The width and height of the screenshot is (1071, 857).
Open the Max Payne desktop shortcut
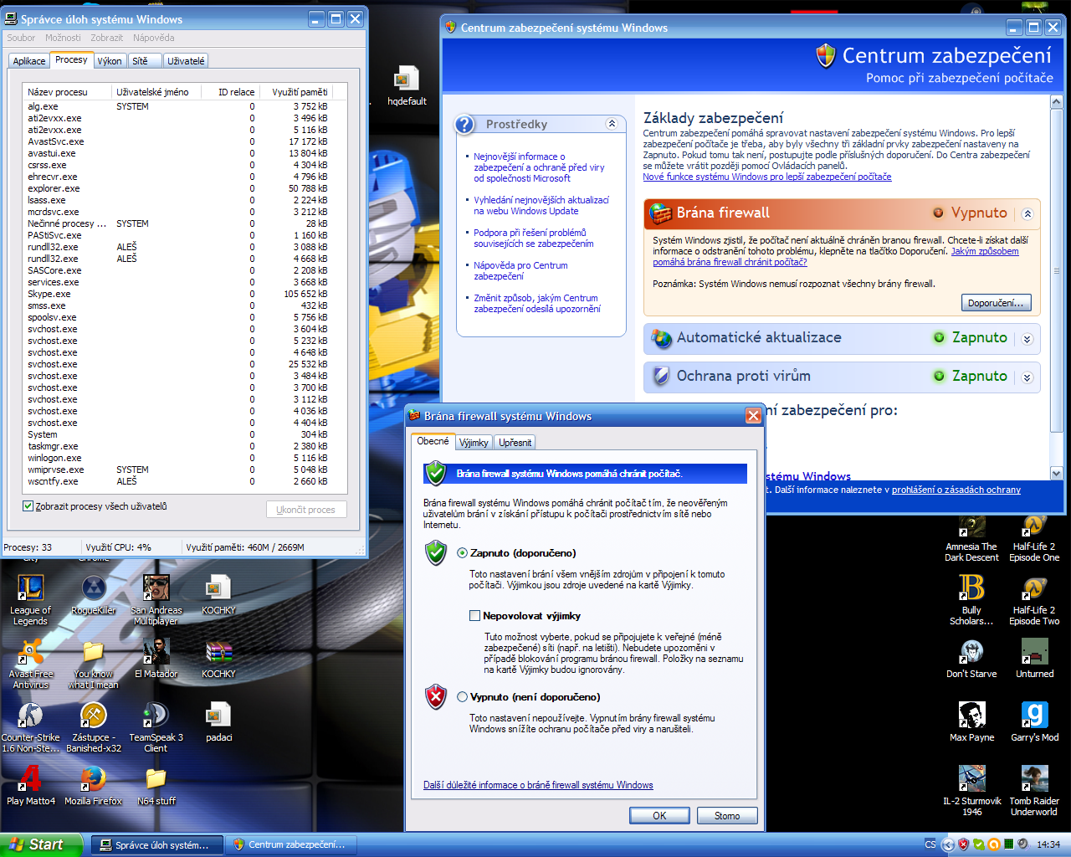(971, 716)
